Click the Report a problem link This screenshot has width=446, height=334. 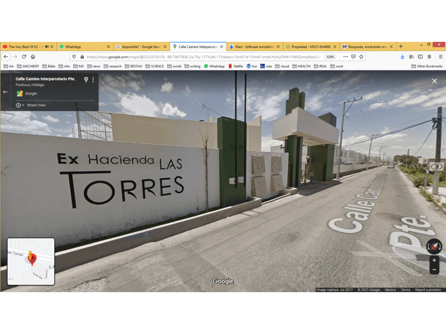428,290
